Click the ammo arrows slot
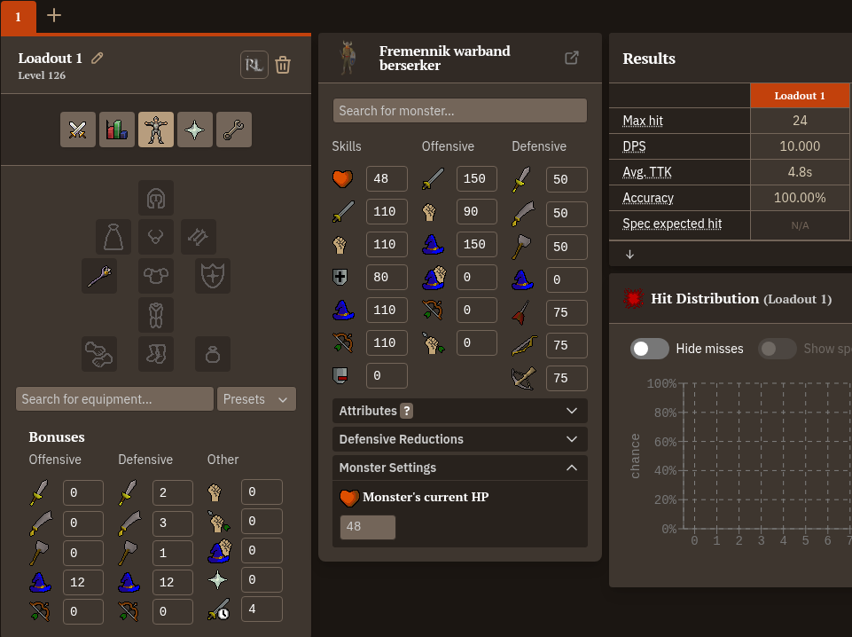Image resolution: width=852 pixels, height=637 pixels. pos(199,237)
